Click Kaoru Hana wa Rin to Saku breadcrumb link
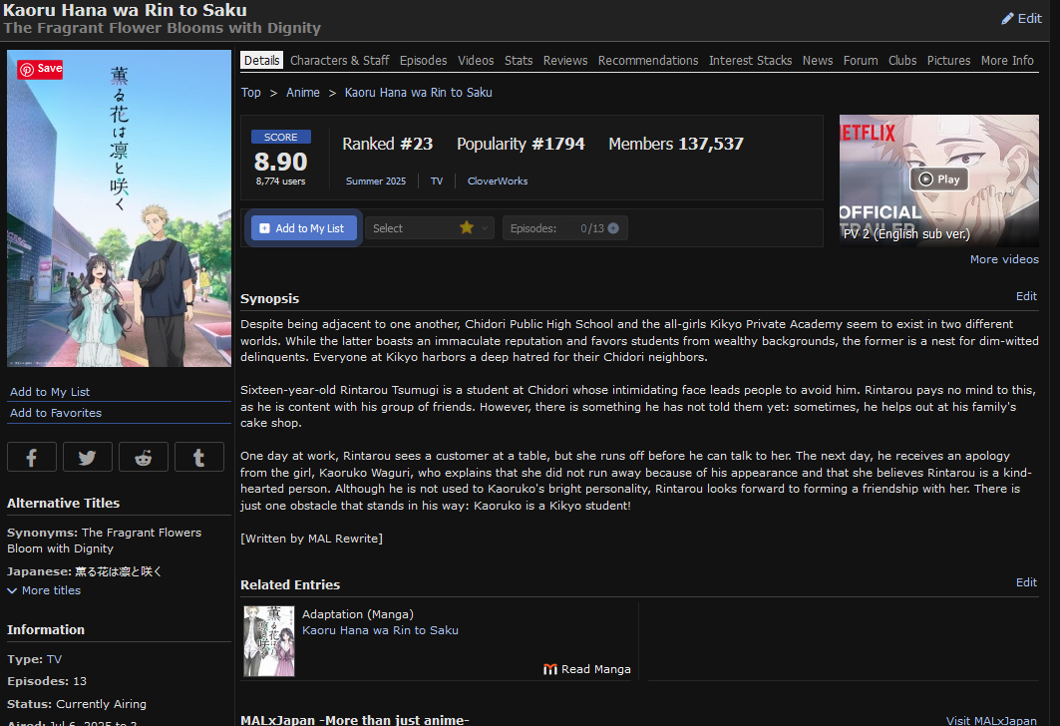1060x726 pixels. [x=419, y=93]
